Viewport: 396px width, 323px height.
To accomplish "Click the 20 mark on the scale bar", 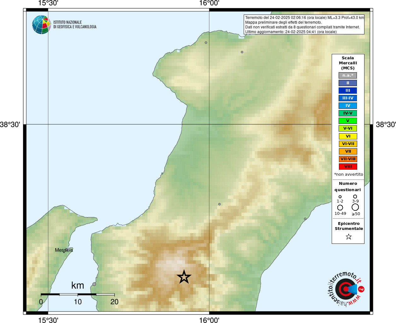I will pyautogui.click(x=114, y=302).
